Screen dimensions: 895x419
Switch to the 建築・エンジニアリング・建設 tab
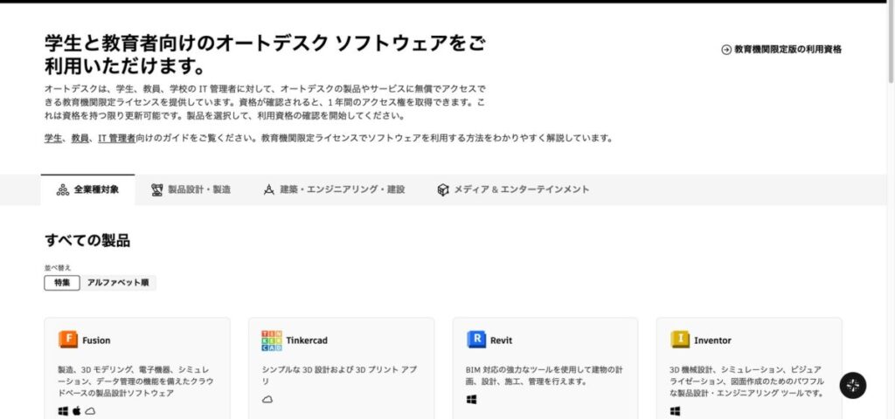334,189
